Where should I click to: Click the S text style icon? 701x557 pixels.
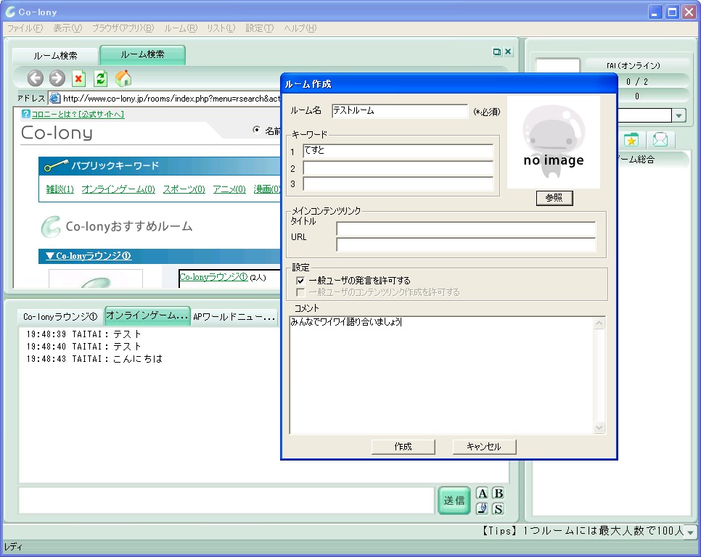[x=498, y=509]
